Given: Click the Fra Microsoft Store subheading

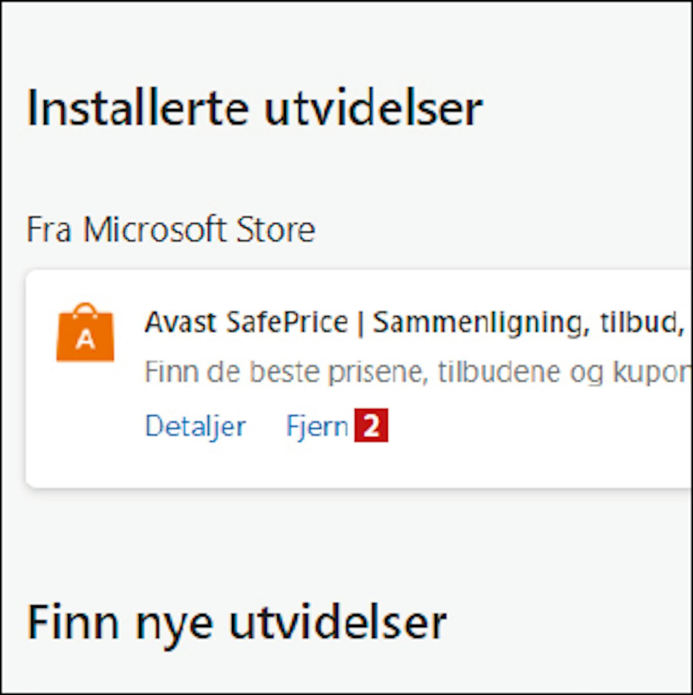Looking at the screenshot, I should [x=171, y=229].
